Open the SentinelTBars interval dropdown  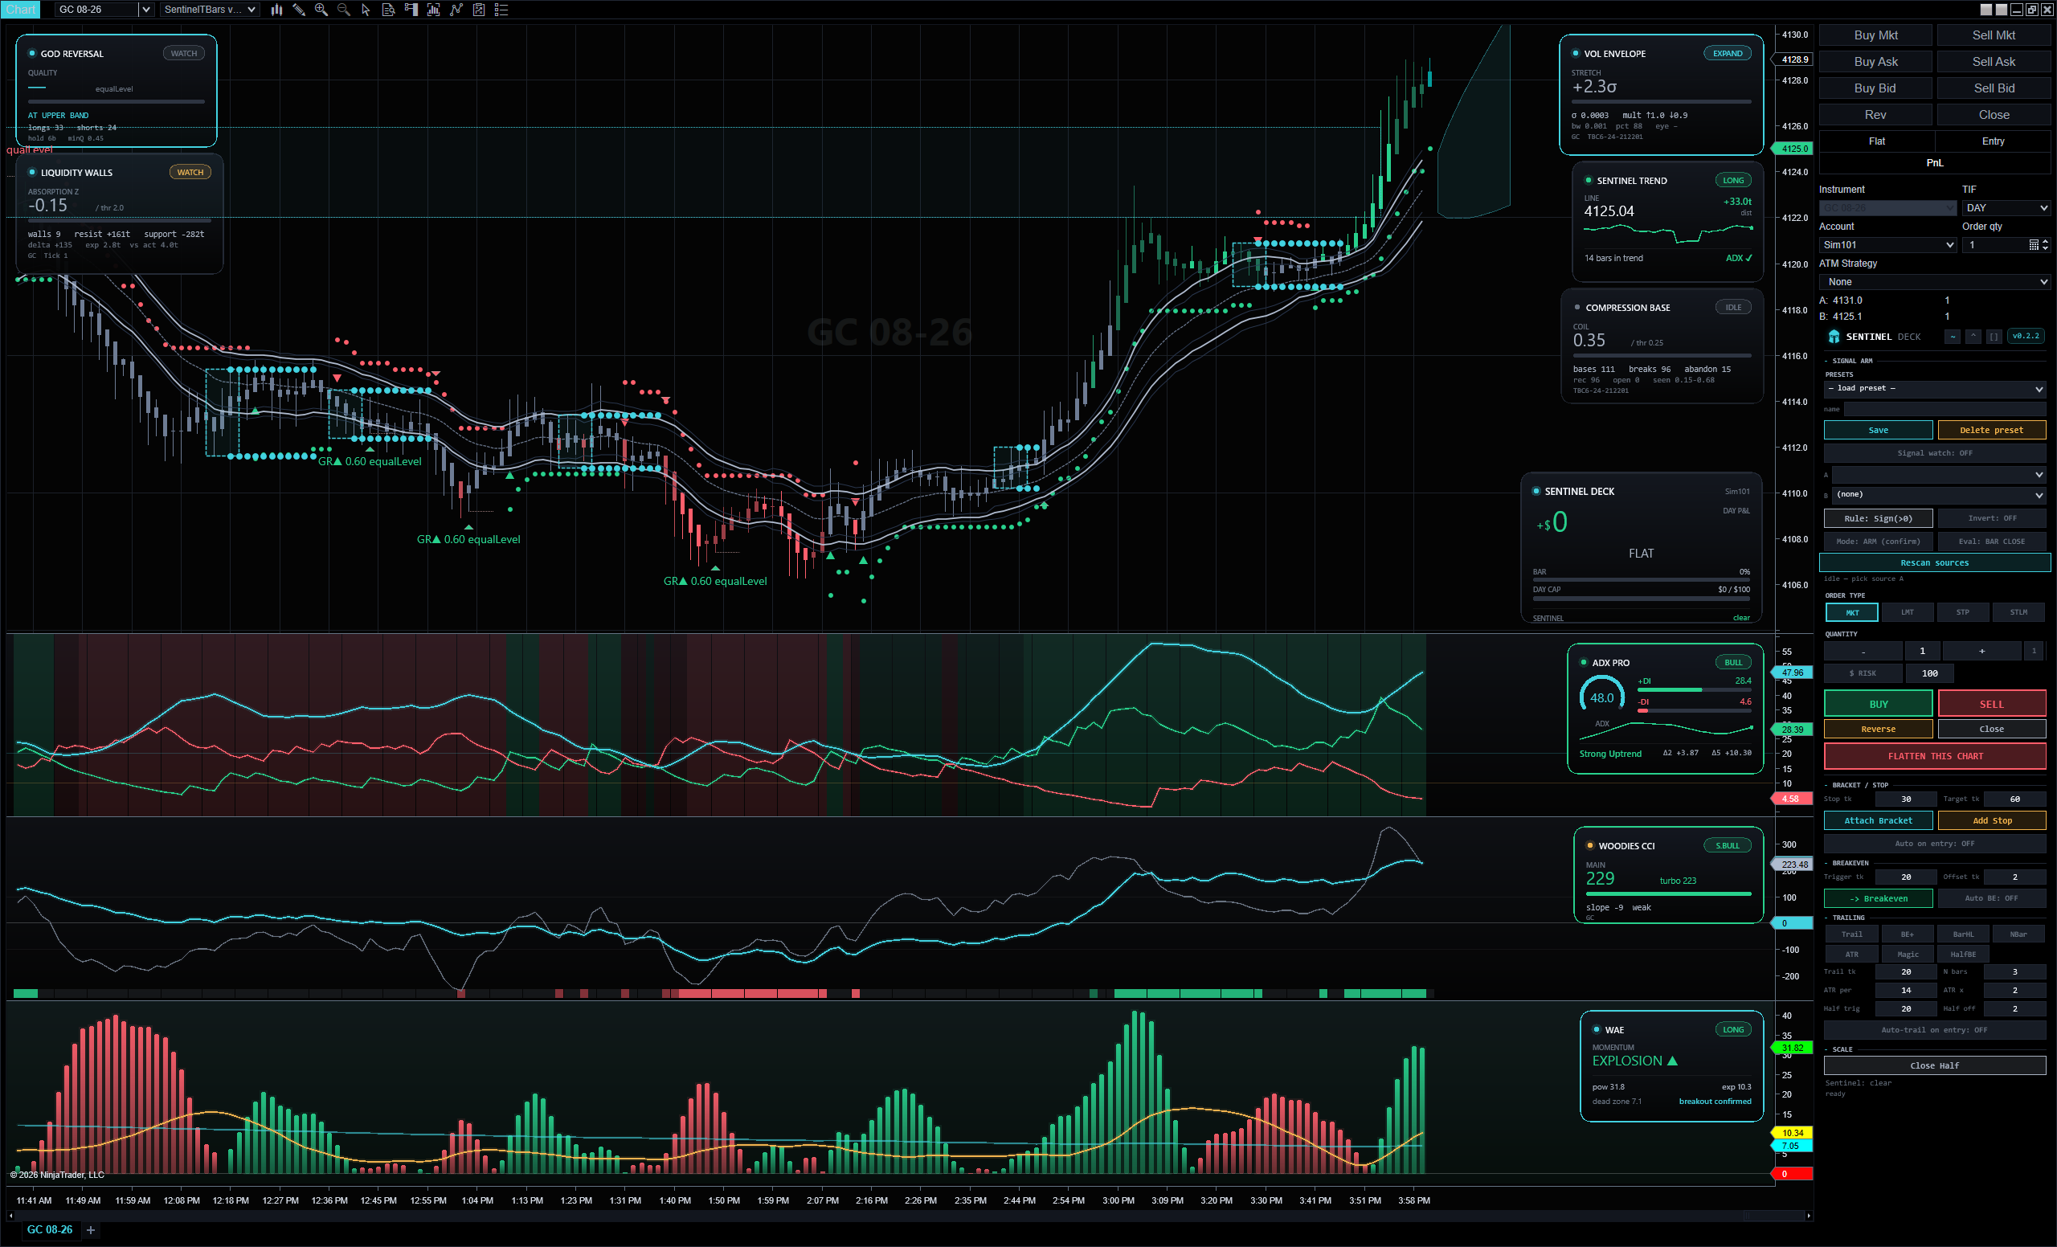coord(210,10)
